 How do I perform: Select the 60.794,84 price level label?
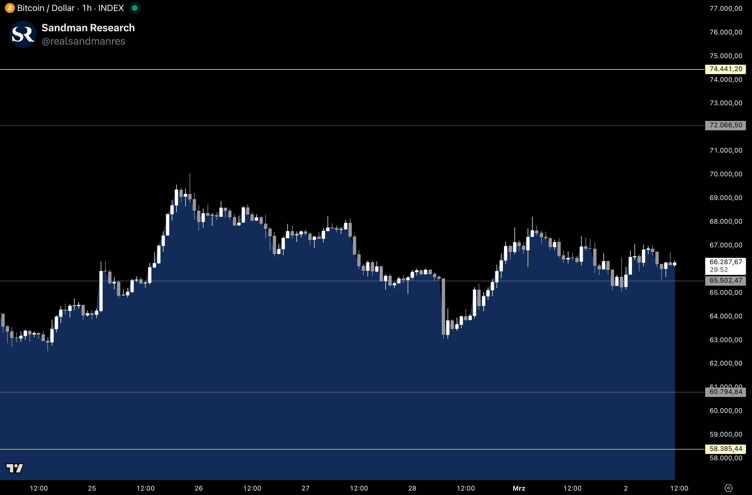[726, 392]
